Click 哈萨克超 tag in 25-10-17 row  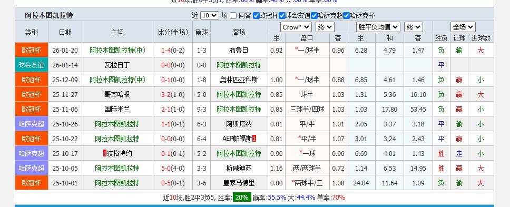point(32,153)
